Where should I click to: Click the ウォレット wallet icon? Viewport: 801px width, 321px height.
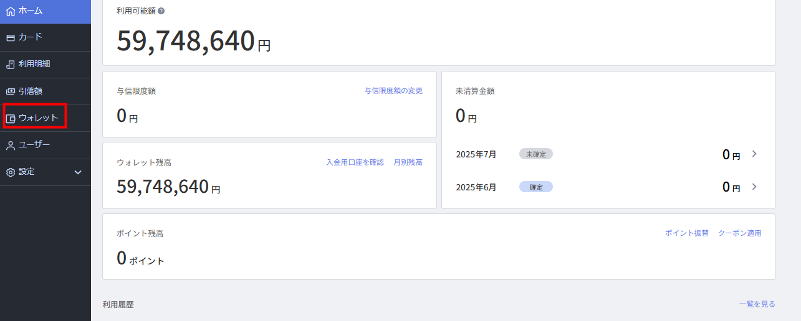[x=10, y=118]
